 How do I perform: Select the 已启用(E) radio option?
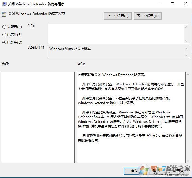click(x=12, y=35)
